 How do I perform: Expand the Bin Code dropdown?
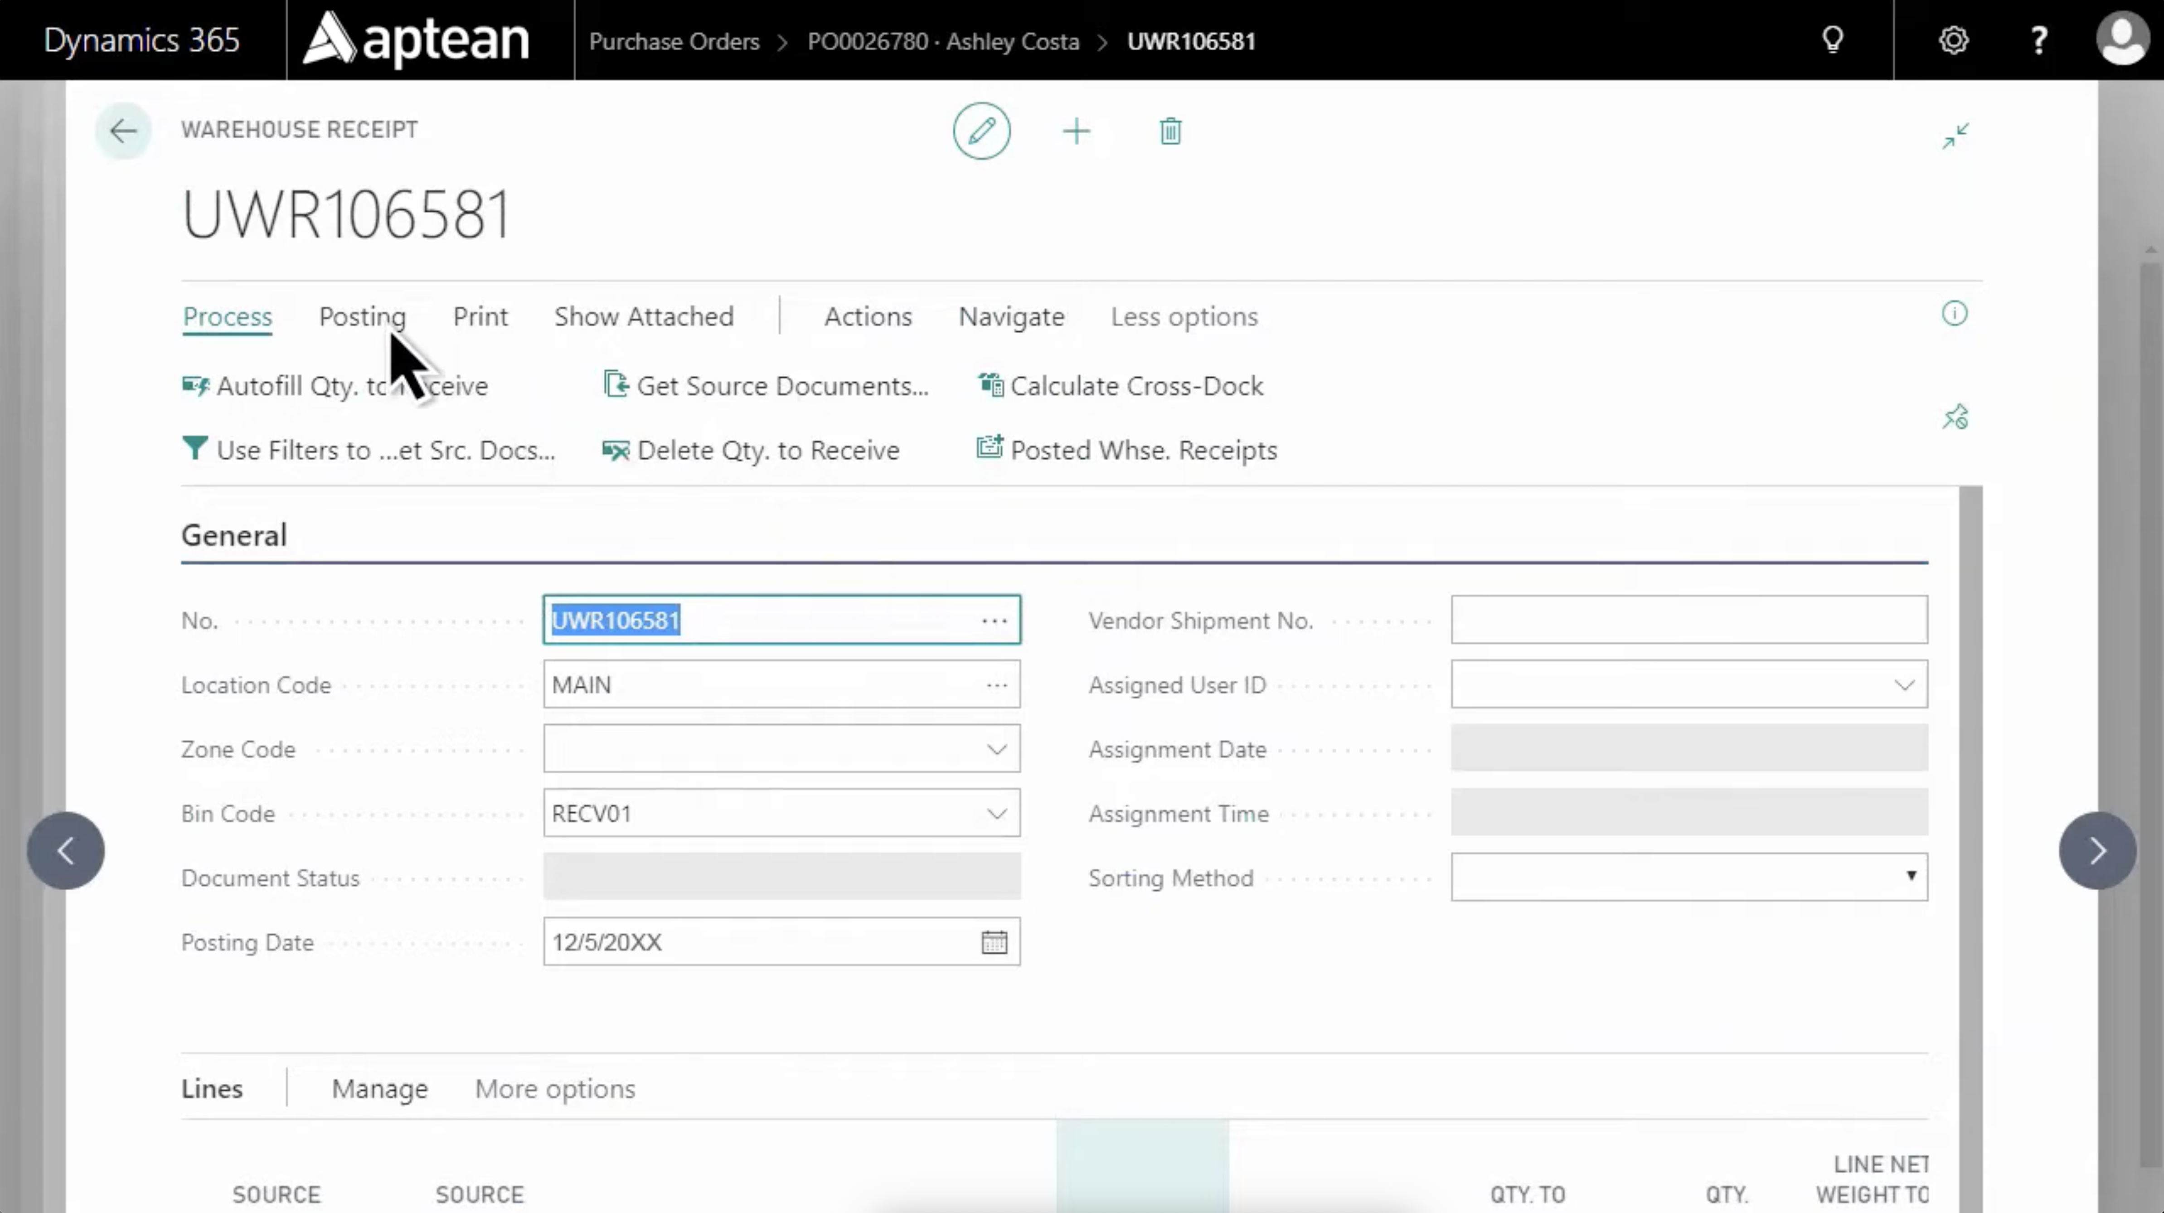click(996, 813)
